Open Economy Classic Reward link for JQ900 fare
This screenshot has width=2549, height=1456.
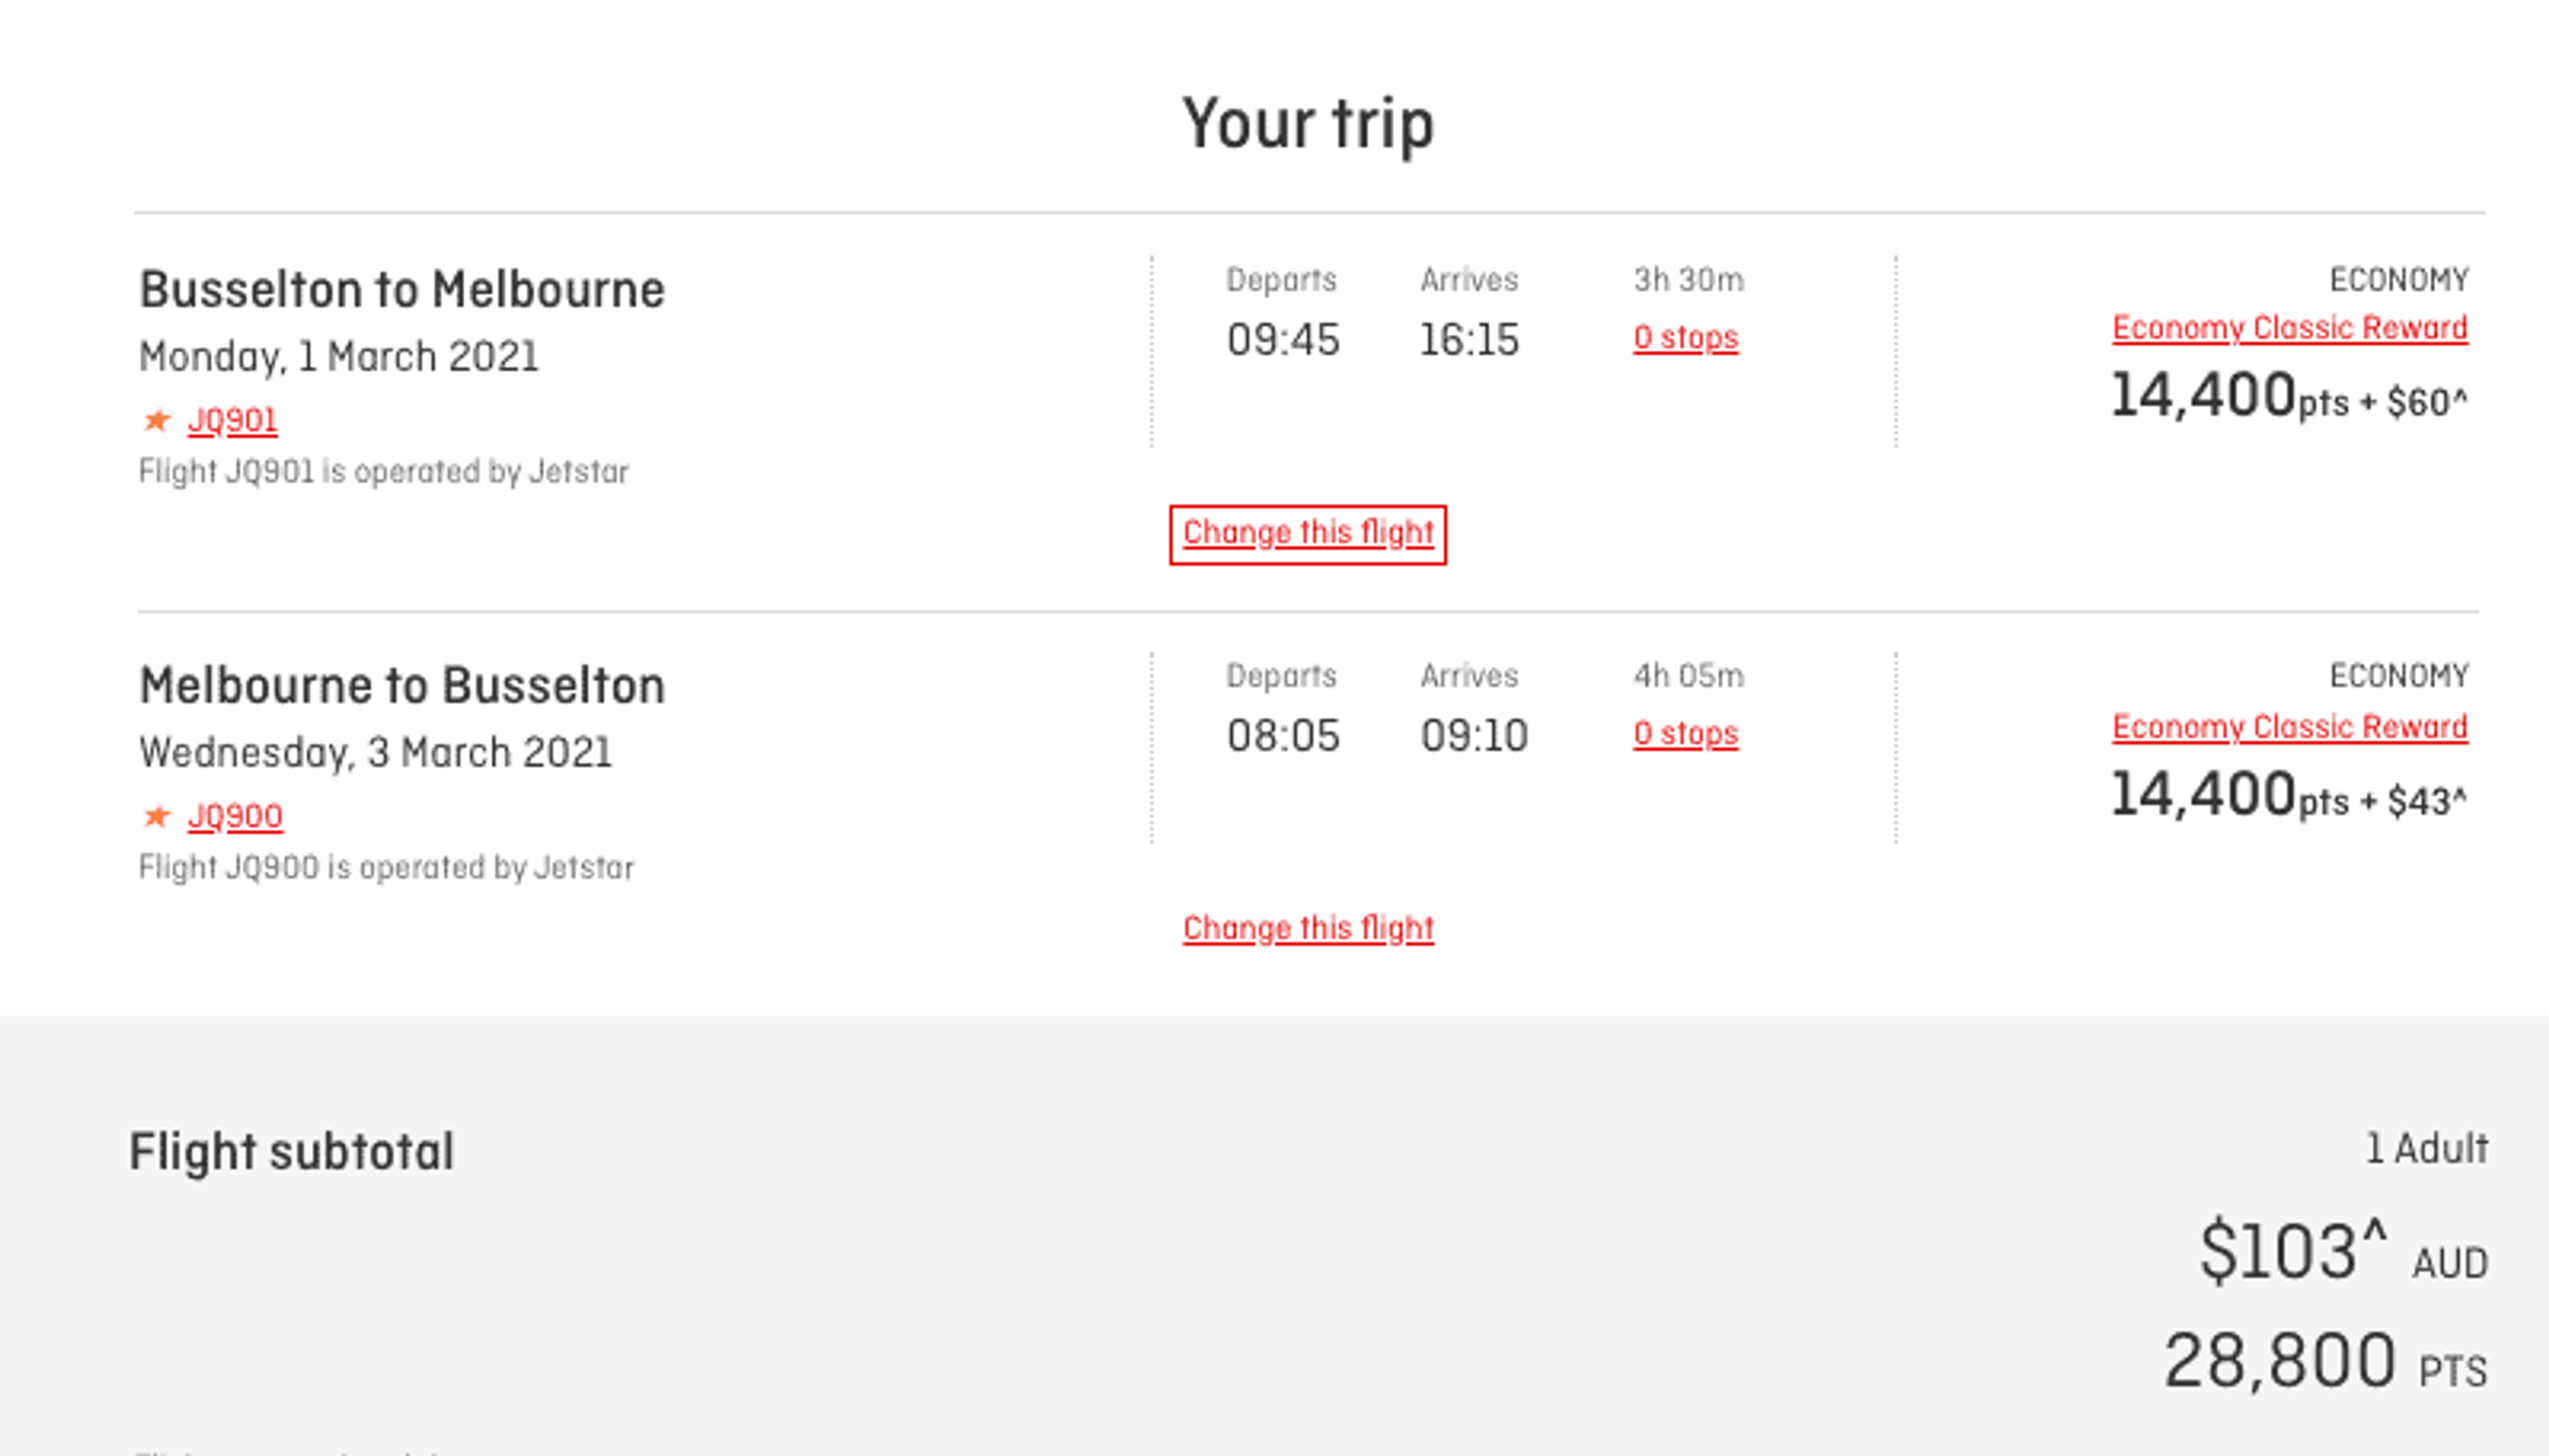coord(2289,726)
